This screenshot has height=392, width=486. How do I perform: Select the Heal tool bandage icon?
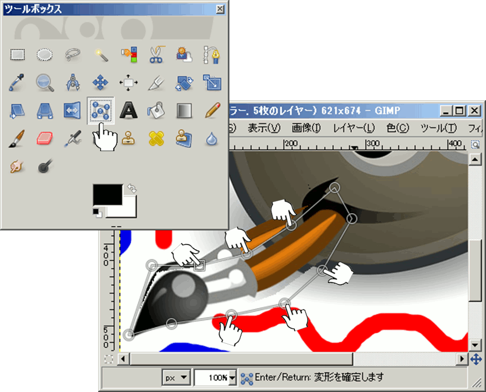point(156,139)
